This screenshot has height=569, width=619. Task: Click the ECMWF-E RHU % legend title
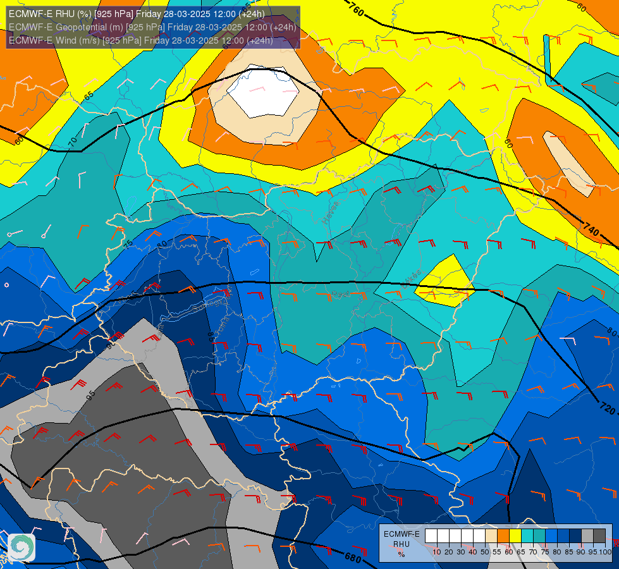[401, 544]
